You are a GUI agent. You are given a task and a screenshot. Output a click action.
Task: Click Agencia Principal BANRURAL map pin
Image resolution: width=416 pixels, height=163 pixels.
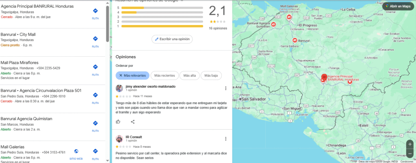click(x=324, y=77)
